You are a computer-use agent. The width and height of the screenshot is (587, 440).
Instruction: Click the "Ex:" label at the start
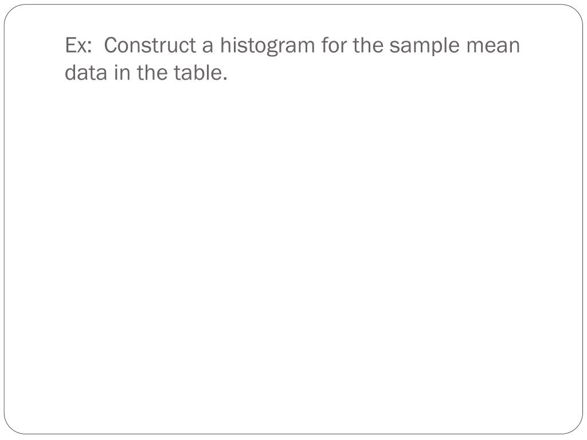[78, 45]
